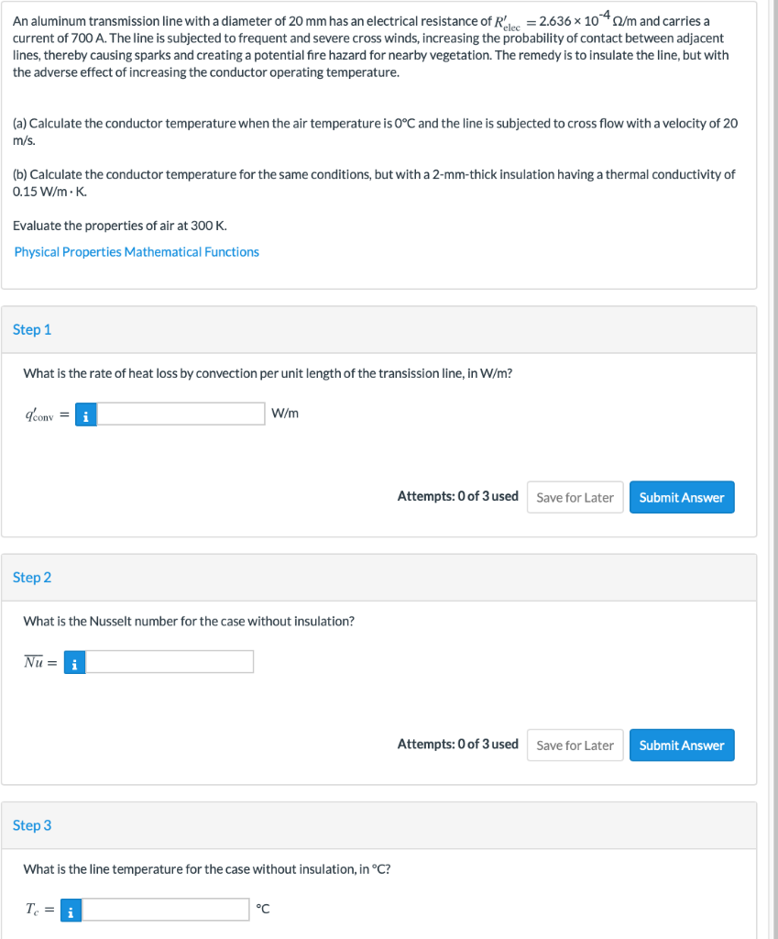Click the Nusselt number input box
Image resolution: width=778 pixels, height=939 pixels.
click(x=170, y=661)
